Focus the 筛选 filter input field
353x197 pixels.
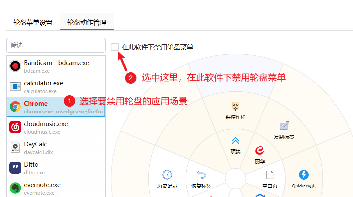click(56, 45)
